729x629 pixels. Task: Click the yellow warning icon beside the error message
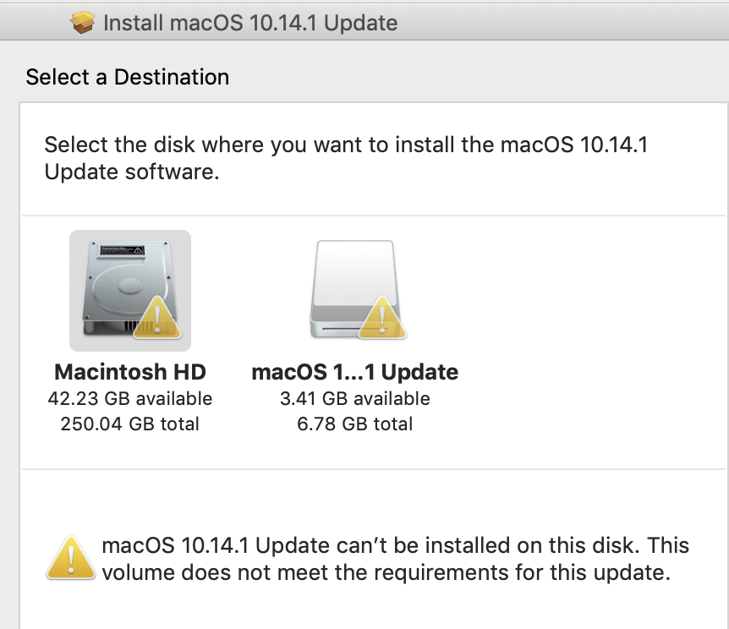(70, 559)
